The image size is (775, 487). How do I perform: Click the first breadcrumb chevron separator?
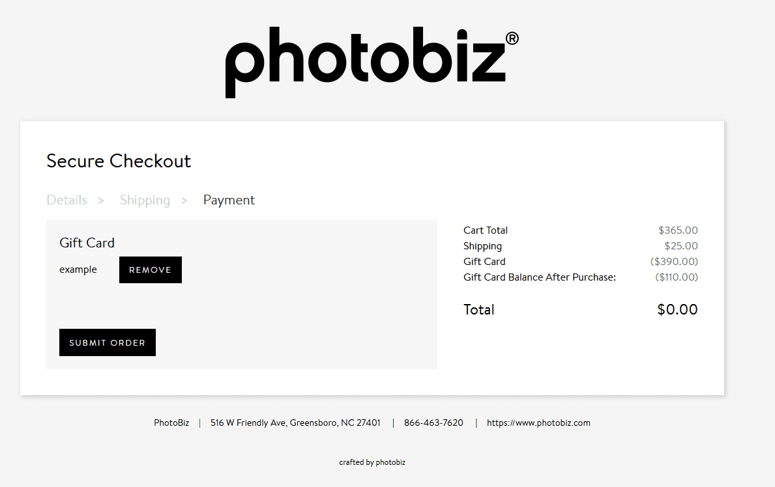coord(101,201)
